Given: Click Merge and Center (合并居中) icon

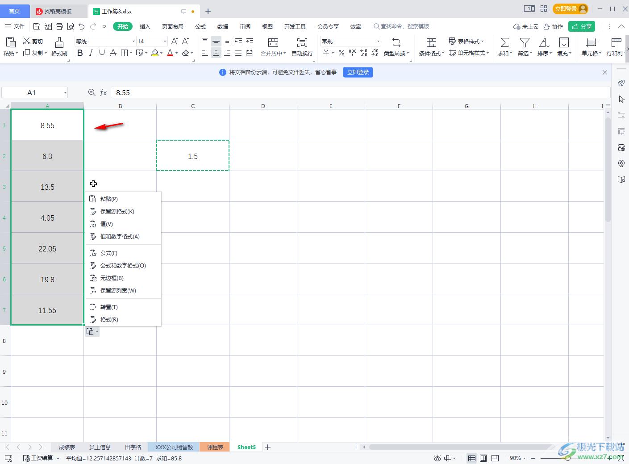Looking at the screenshot, I should [273, 42].
